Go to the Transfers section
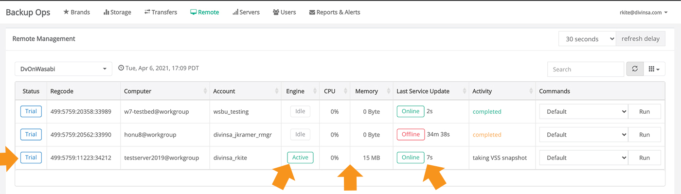The width and height of the screenshot is (681, 194). [161, 12]
